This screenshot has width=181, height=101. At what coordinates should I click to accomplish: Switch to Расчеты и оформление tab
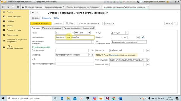click(x=51, y=28)
